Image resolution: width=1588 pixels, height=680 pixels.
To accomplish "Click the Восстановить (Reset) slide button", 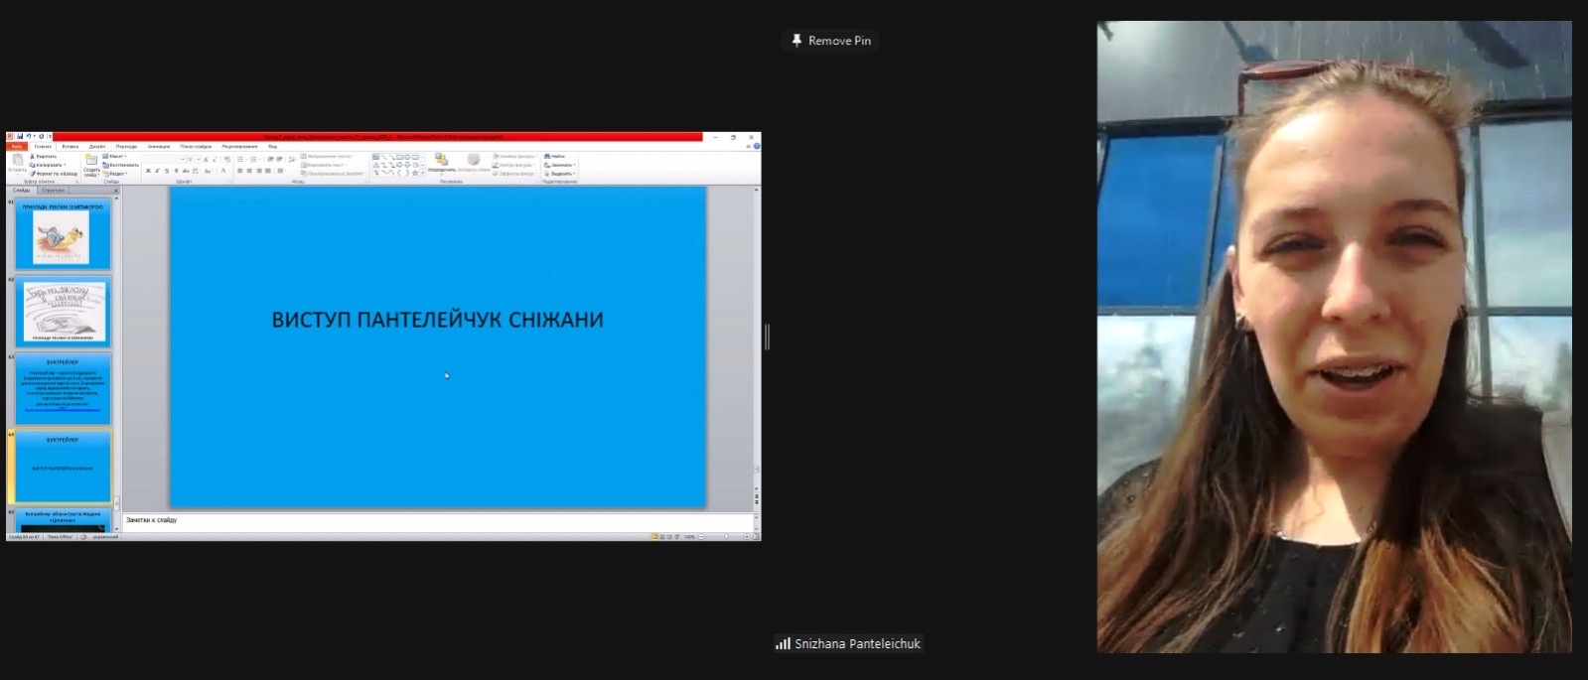I will 121,165.
